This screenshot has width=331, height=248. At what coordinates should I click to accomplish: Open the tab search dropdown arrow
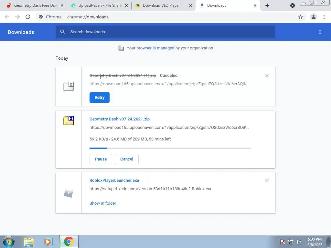pos(292,5)
